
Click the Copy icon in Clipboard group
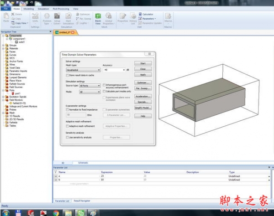(13, 19)
